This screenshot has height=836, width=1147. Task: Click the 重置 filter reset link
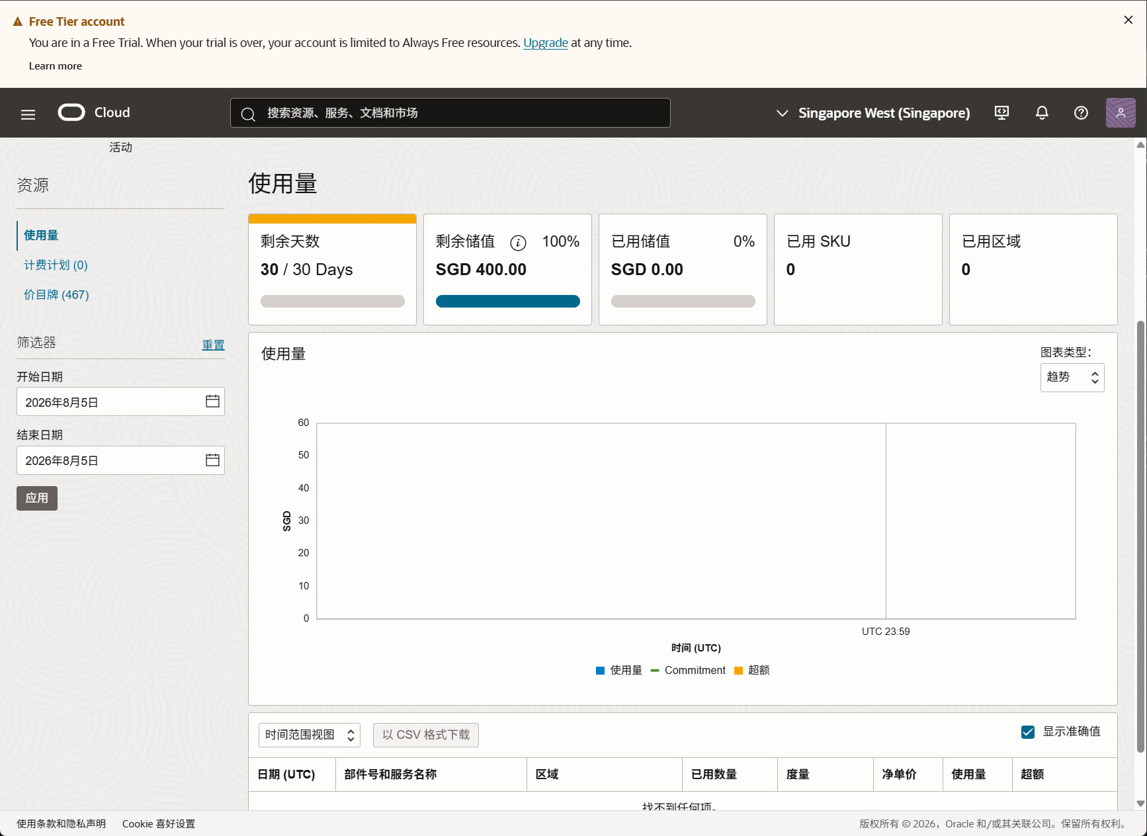click(213, 345)
